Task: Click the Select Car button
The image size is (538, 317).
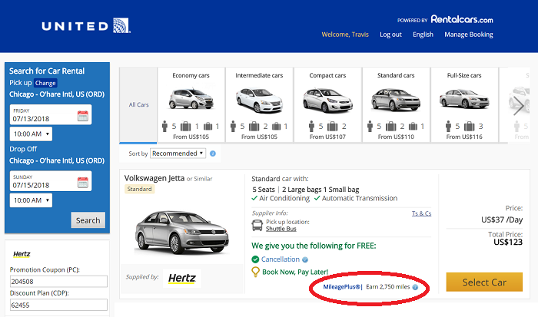Action: (484, 282)
